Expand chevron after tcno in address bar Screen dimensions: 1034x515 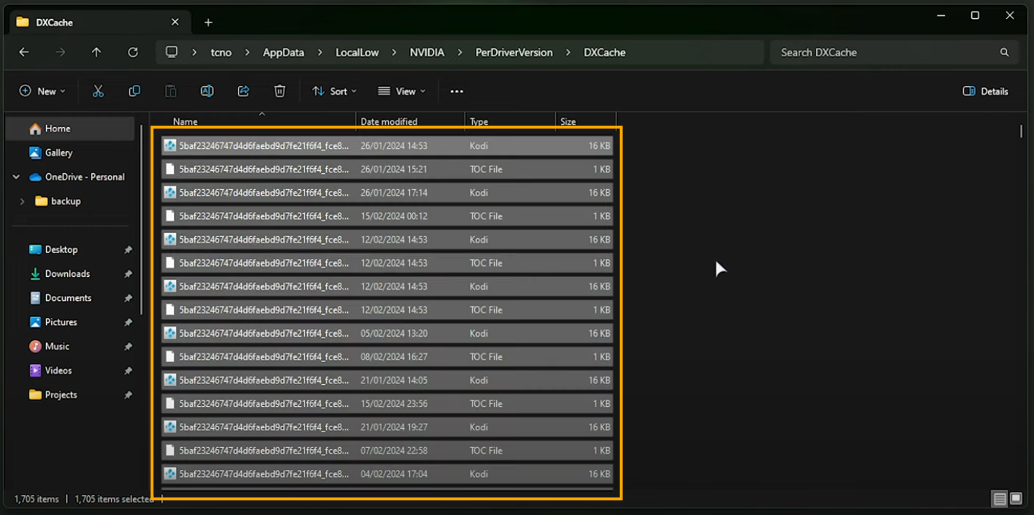(x=247, y=53)
